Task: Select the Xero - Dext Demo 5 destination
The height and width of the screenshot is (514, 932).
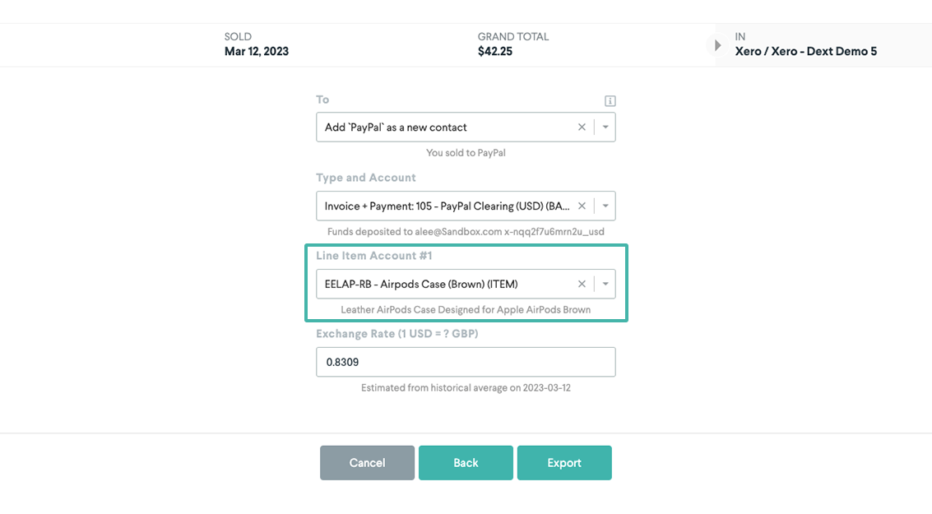Action: (x=805, y=51)
